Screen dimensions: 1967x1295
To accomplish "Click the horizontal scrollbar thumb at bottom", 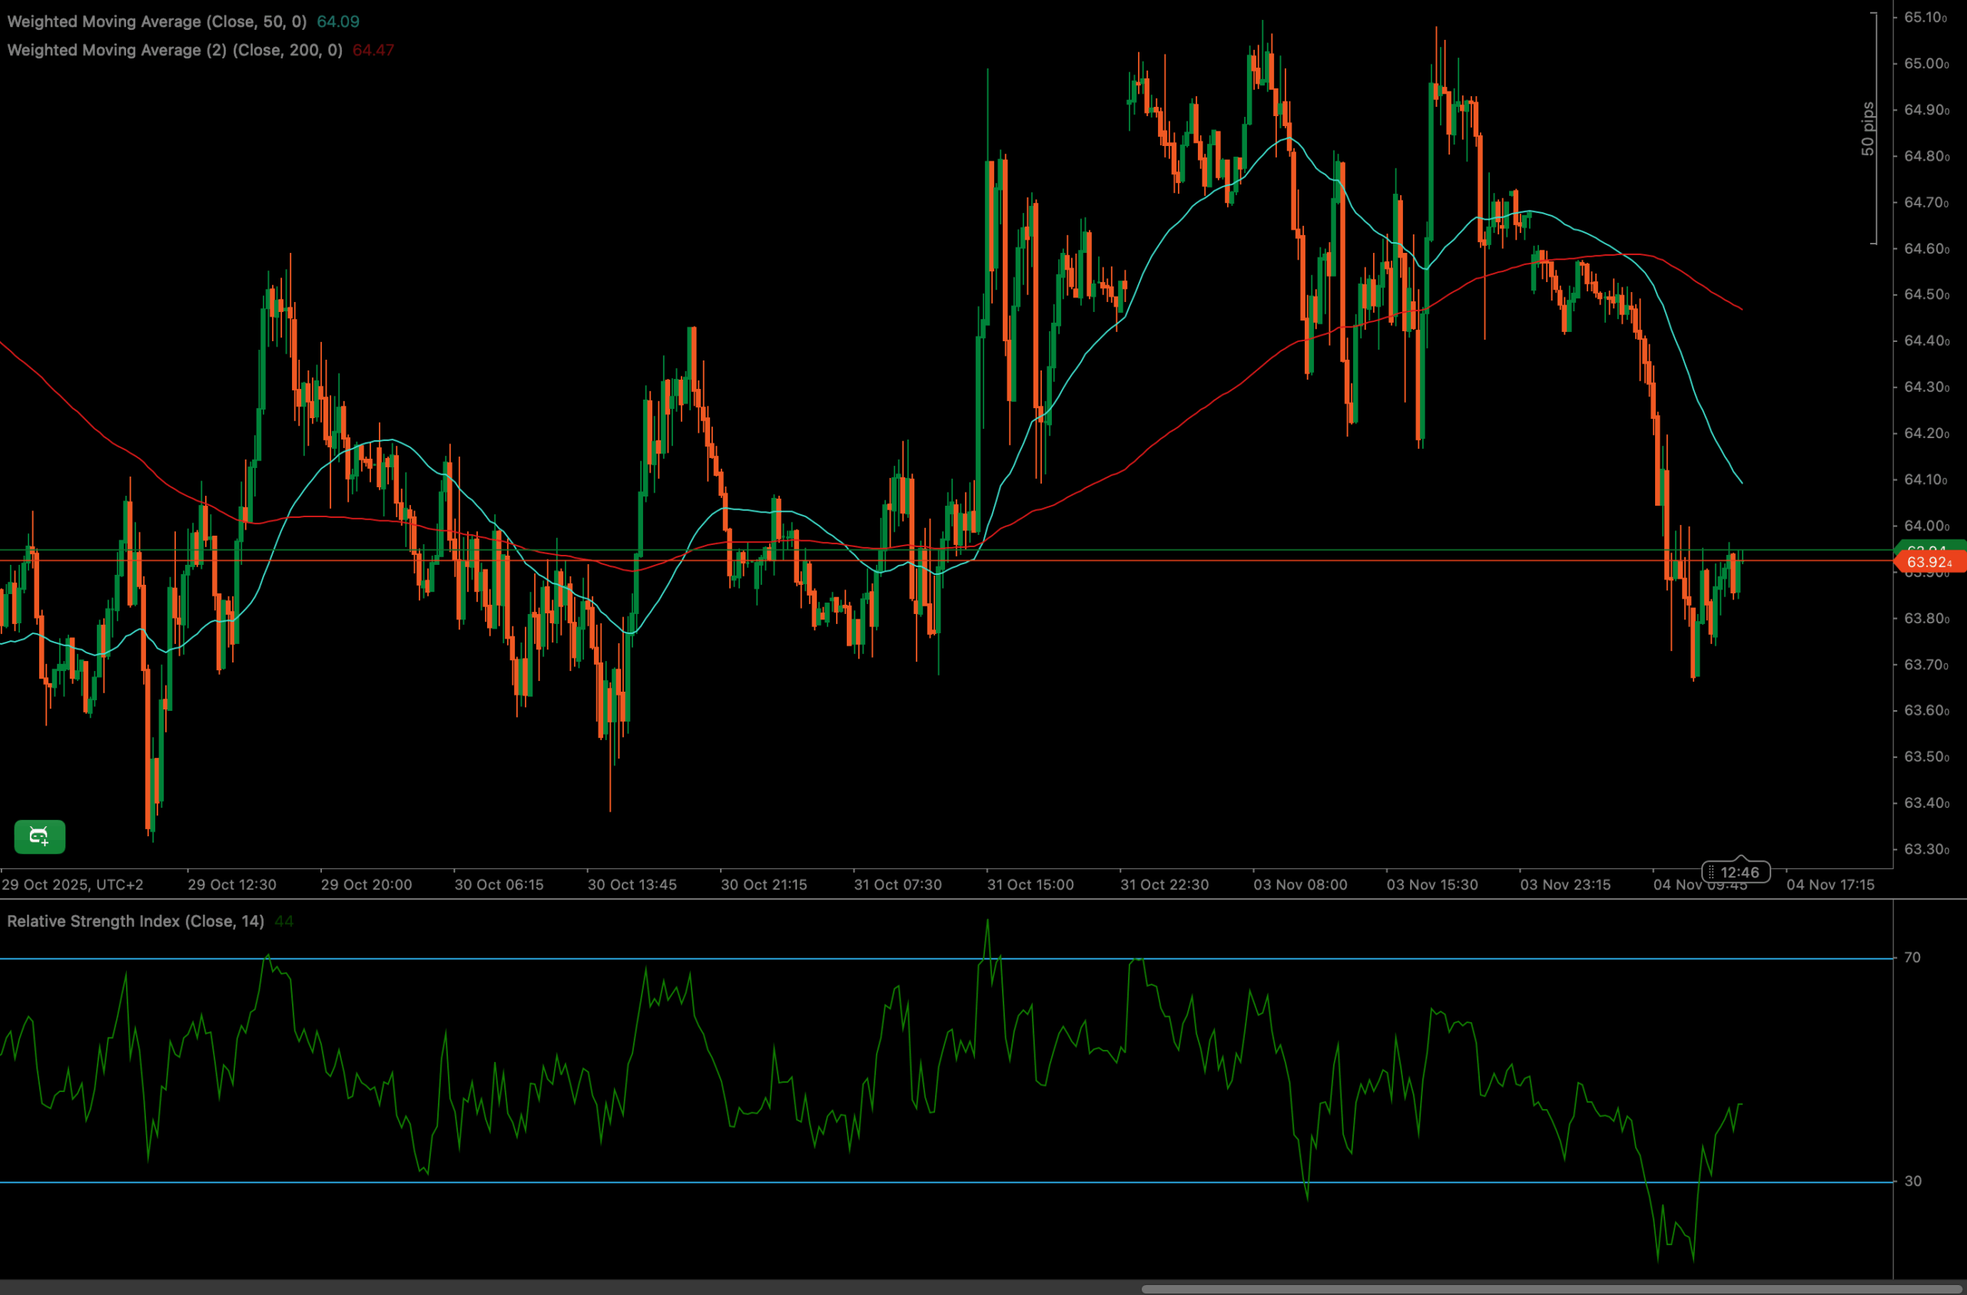I will click(1554, 1288).
